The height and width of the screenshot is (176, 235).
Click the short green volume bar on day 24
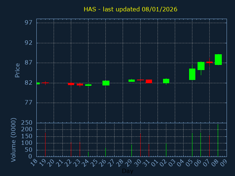pyautogui.click(x=88, y=154)
